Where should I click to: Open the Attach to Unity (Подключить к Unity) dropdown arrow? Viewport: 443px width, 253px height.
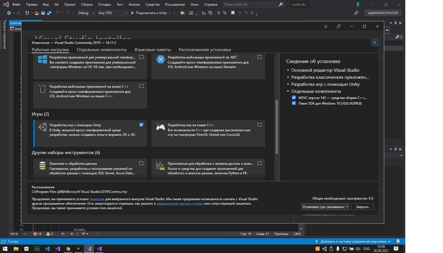point(169,13)
